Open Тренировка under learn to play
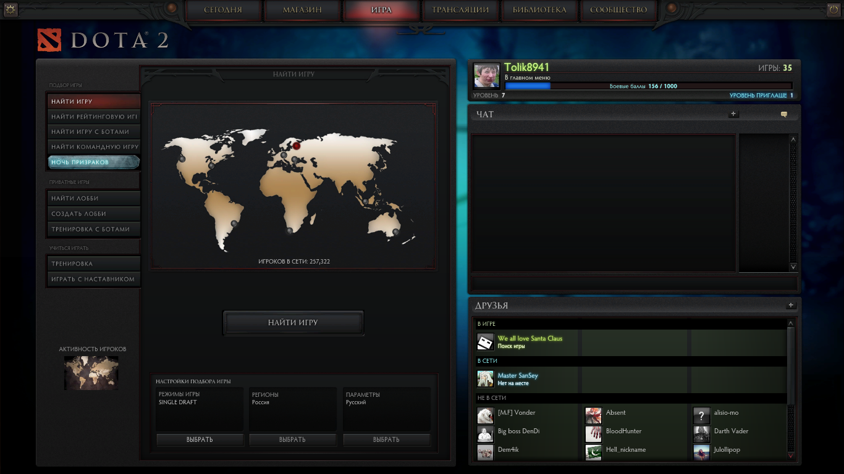Viewport: 844px width, 474px height. click(x=94, y=264)
